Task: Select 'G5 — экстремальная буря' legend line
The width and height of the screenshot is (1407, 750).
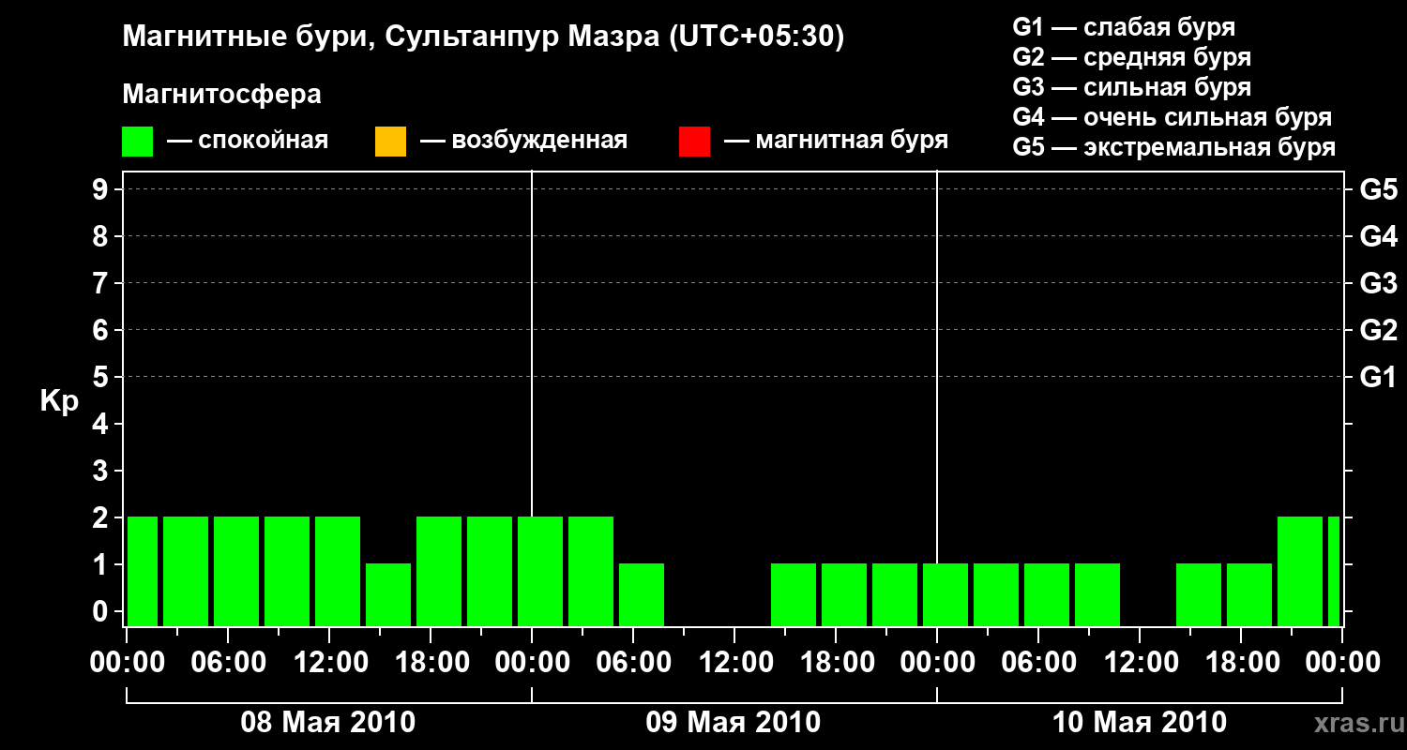Action: 1174,147
